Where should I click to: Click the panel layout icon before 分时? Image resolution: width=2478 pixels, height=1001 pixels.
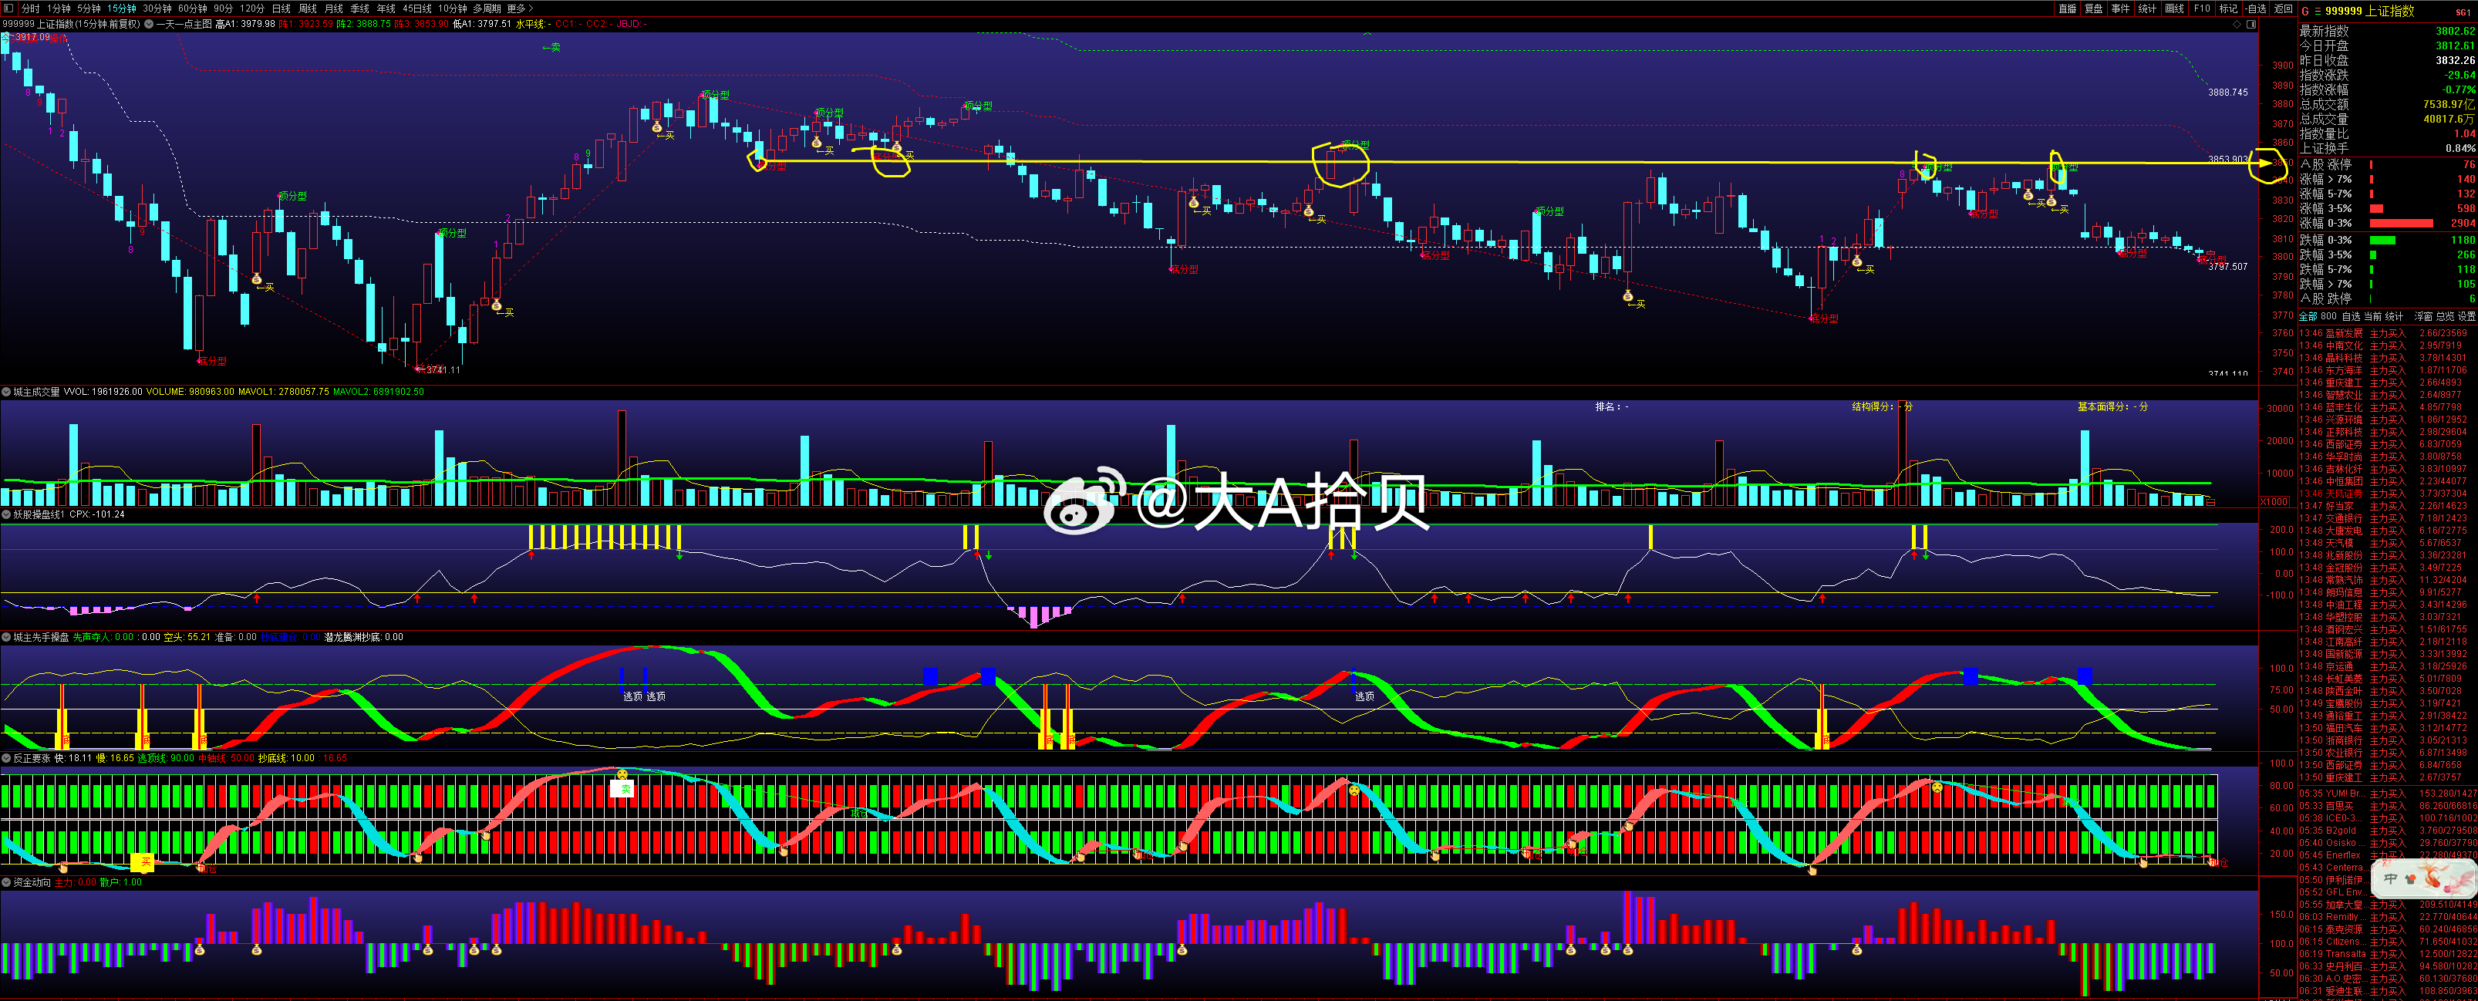[x=8, y=8]
